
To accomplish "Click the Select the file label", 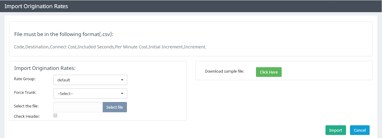I will click(26, 106).
